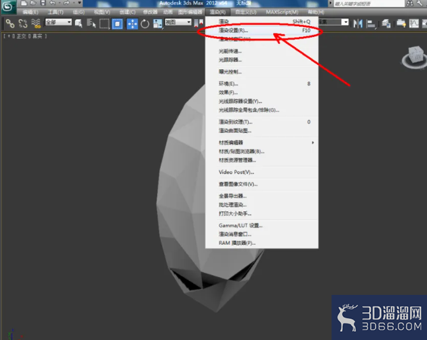Select the Unlink Selection tool
This screenshot has width=427, height=340.
[x=23, y=24]
